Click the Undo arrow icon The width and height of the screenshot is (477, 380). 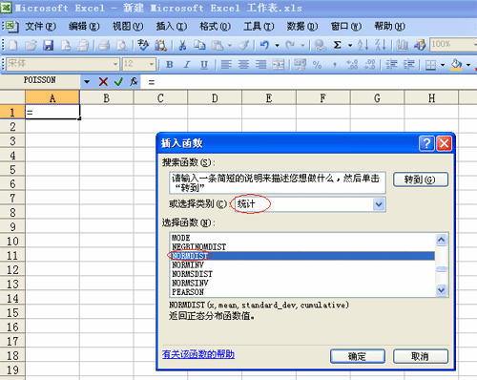click(x=264, y=45)
